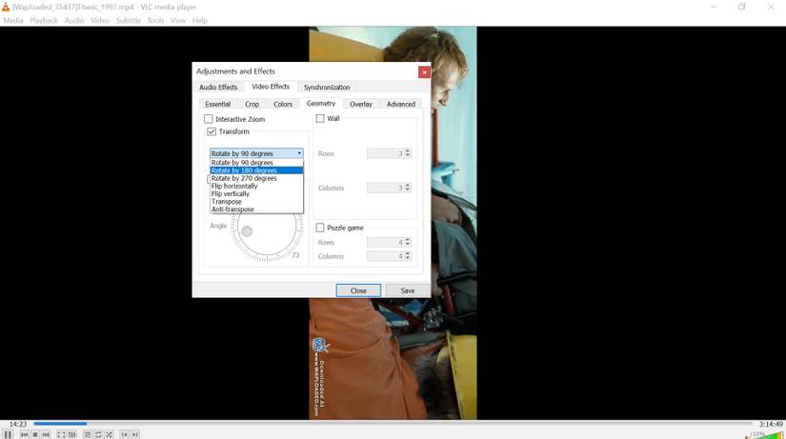The width and height of the screenshot is (786, 439).
Task: Open the Advanced sub-tab
Action: point(401,104)
